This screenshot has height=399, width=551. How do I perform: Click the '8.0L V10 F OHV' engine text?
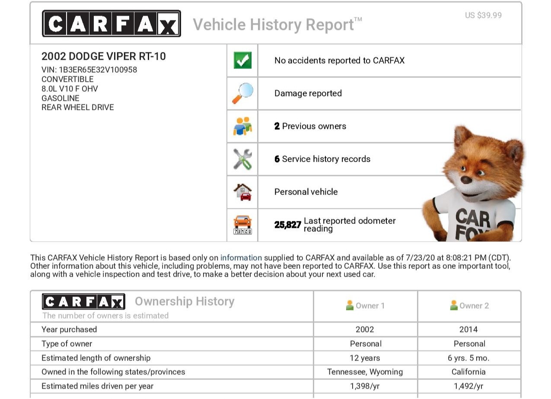tap(70, 89)
